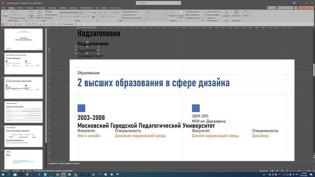The width and height of the screenshot is (315, 177).
Task: Apply Bold formatting in the ribbon
Action: (x=62, y=16)
